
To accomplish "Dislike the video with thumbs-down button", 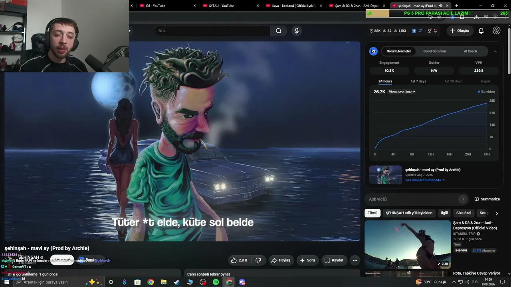I will (258, 260).
